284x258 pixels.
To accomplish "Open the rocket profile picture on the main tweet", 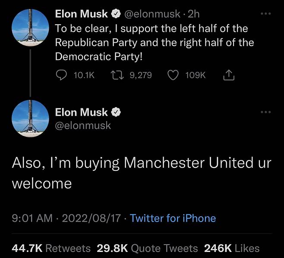I will point(29,117).
